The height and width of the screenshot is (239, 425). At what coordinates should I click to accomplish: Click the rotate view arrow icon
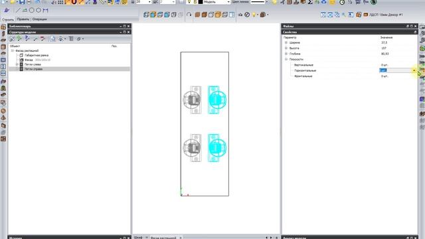click(x=189, y=15)
